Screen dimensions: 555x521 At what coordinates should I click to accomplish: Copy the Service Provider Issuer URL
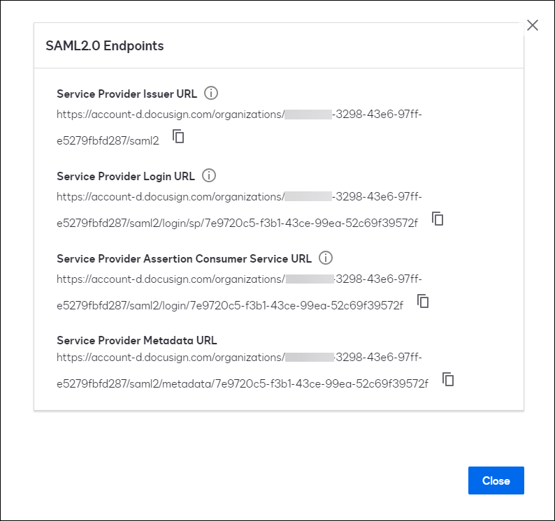pos(178,136)
